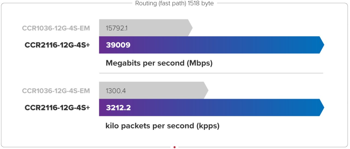This screenshot has width=350, height=149.
Task: Click the arrow tip of the 1300.4 bar
Action: tap(206, 90)
